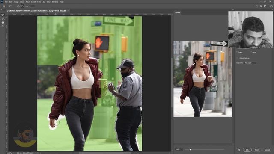Open the Layer menu
The width and height of the screenshot is (274, 154).
click(x=22, y=2)
